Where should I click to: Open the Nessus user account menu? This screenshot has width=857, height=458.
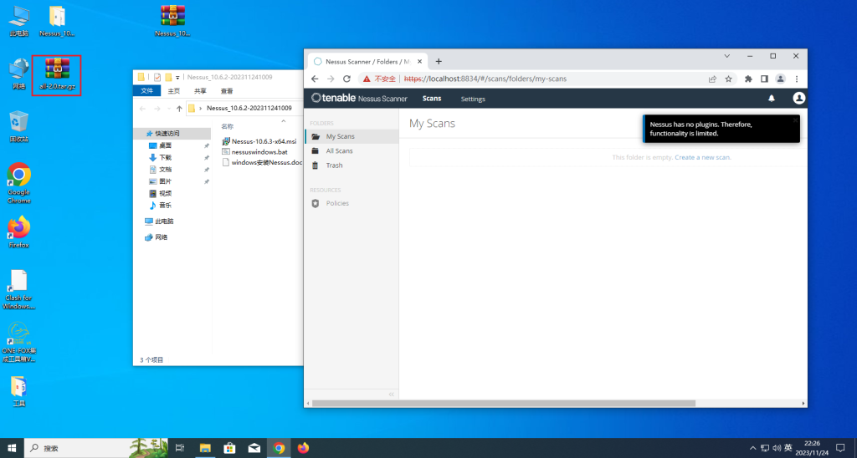798,99
